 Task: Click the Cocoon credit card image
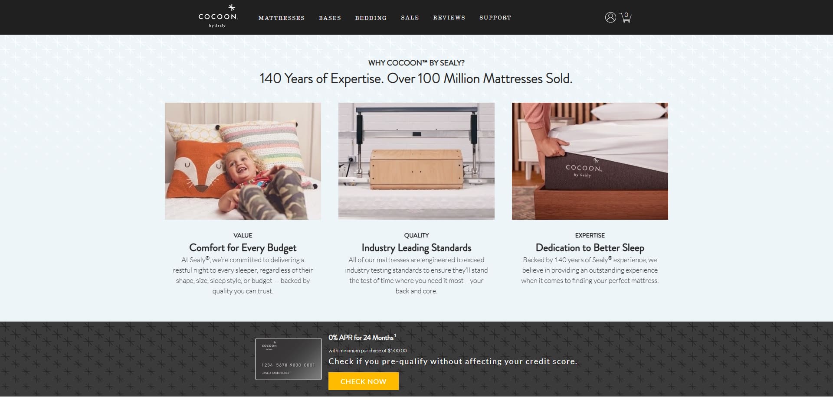[289, 359]
